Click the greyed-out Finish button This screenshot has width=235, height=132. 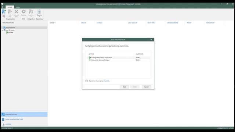135,87
